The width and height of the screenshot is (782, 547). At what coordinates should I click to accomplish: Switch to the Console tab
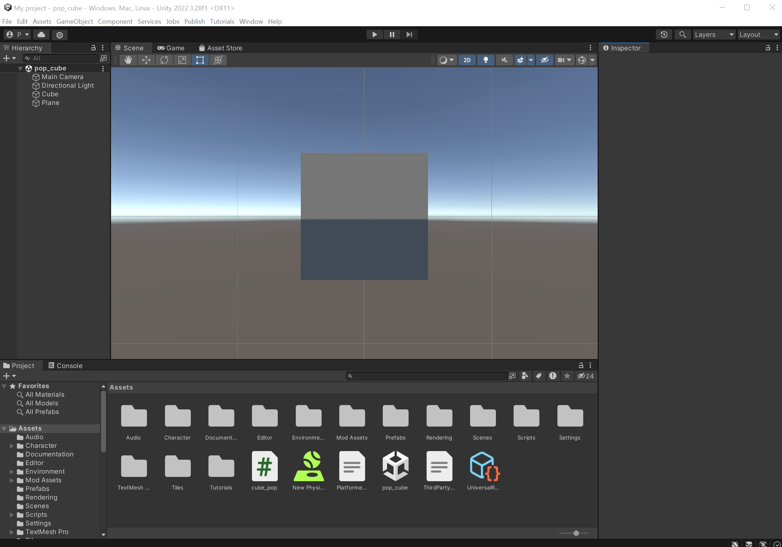click(x=65, y=366)
